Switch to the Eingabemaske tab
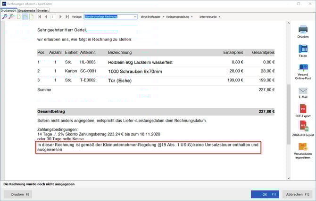The image size is (316, 201). [27, 10]
